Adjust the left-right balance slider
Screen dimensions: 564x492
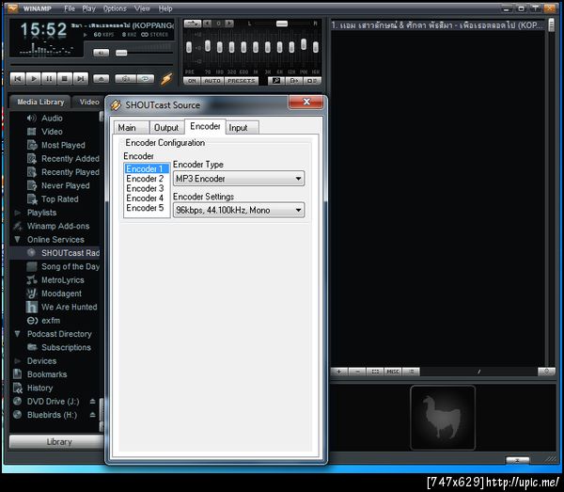[282, 24]
